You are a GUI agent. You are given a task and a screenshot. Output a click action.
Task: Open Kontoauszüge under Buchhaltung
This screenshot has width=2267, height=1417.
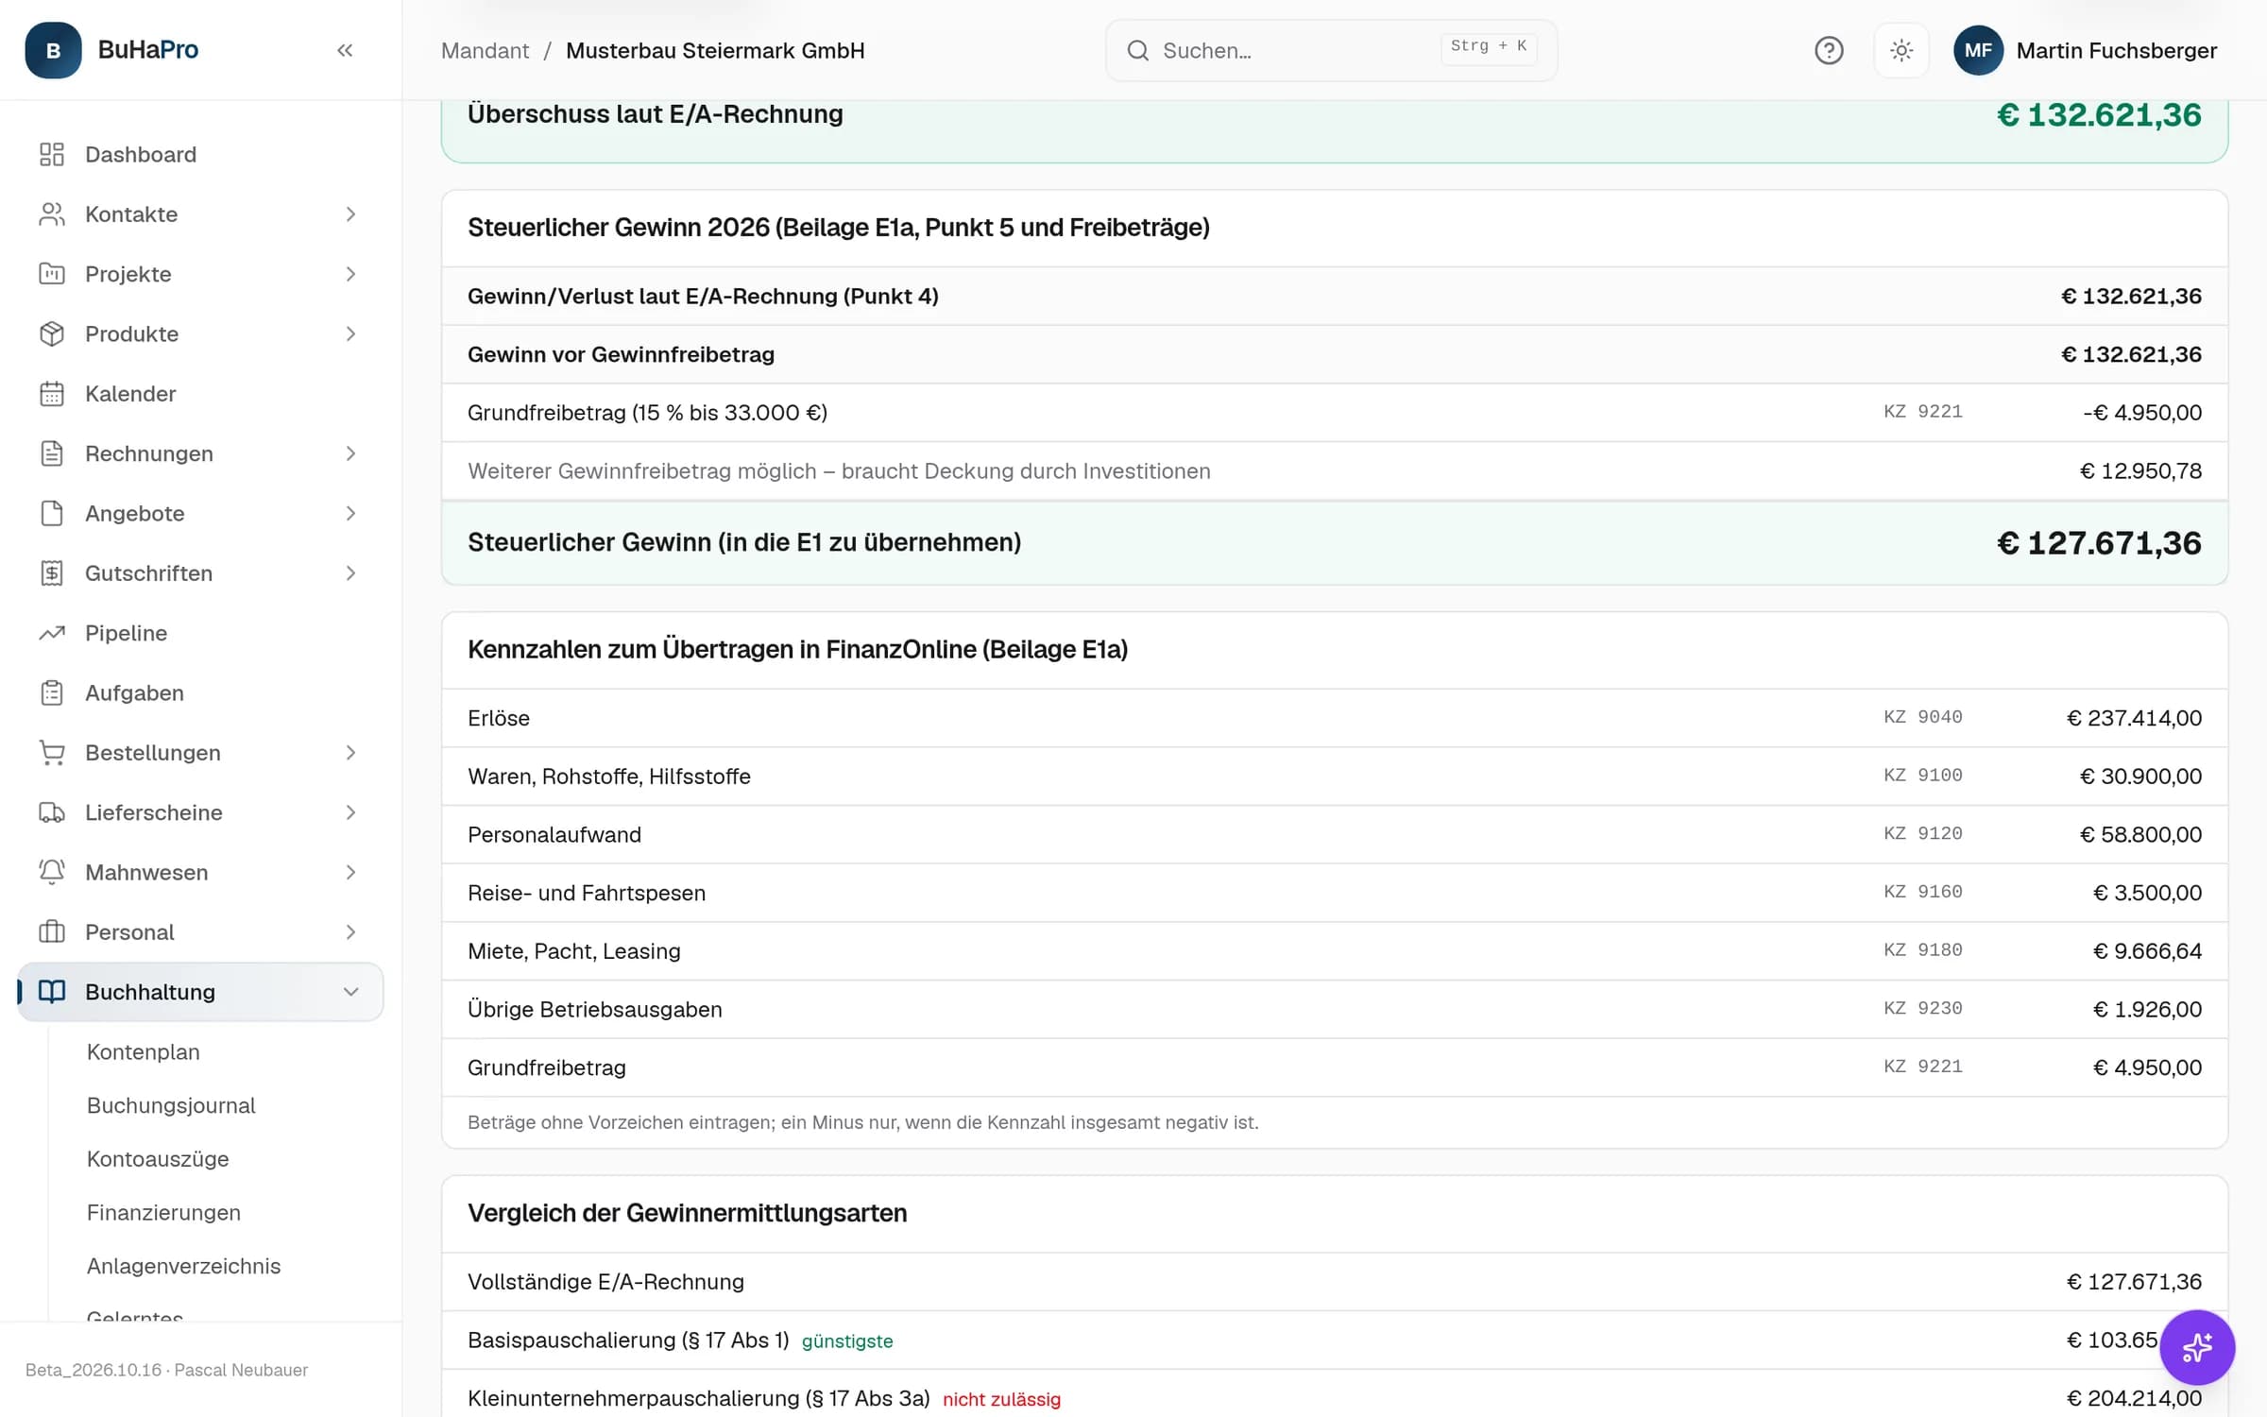(x=158, y=1159)
